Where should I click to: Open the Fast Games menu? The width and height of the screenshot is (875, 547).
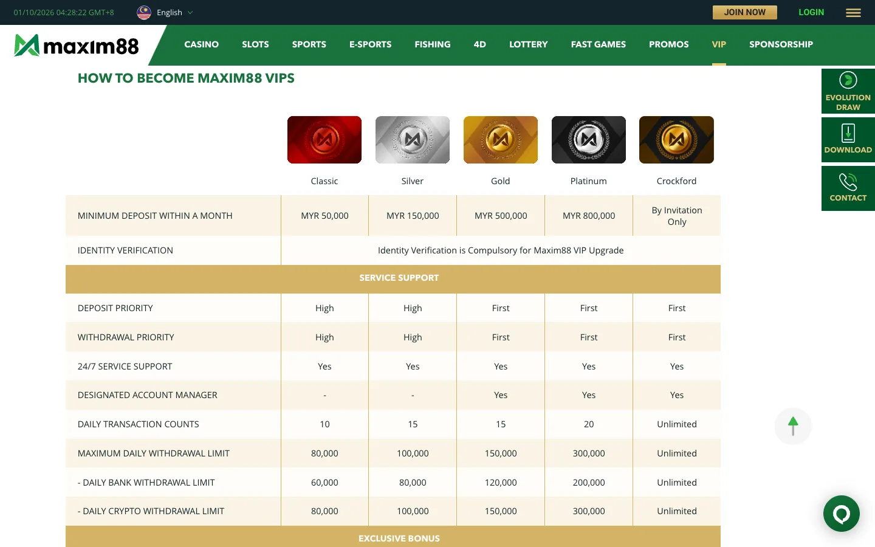pyautogui.click(x=599, y=44)
